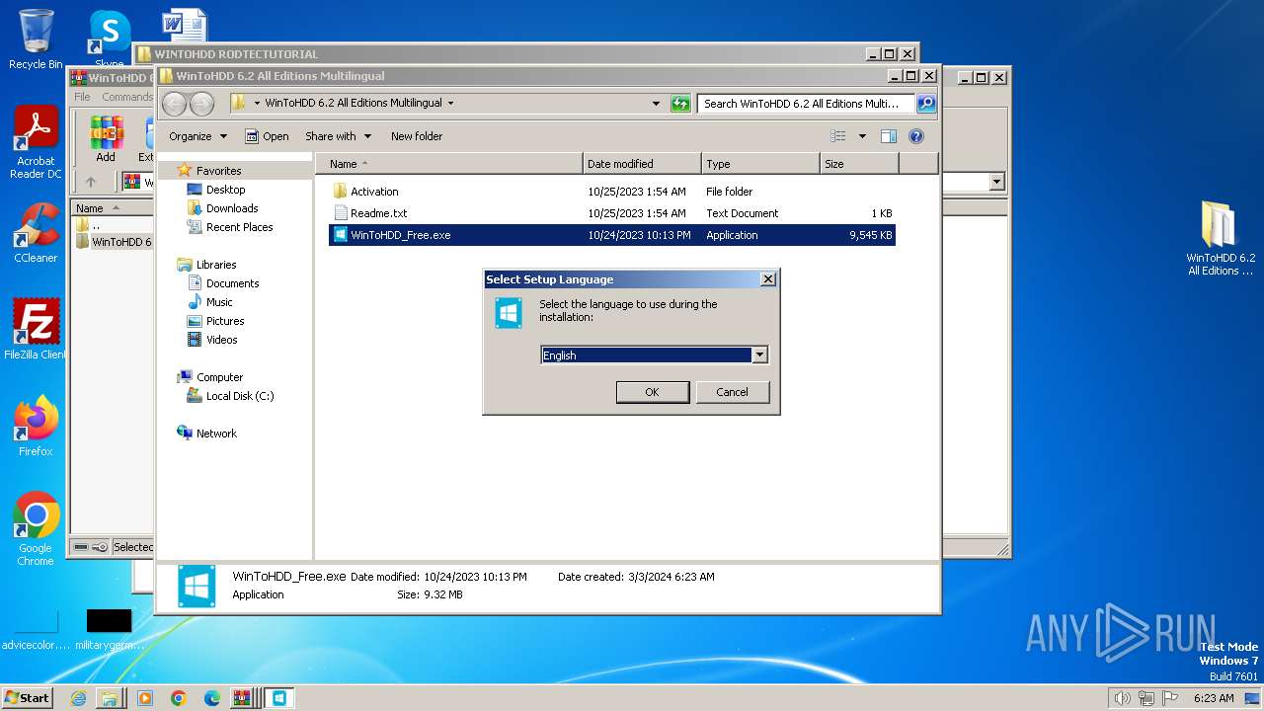The height and width of the screenshot is (711, 1264).
Task: Launch Google Chrome desktop shortcut
Action: click(36, 528)
